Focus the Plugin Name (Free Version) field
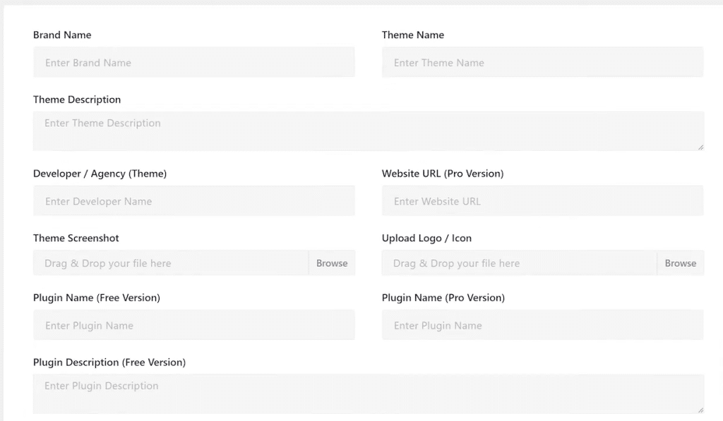The width and height of the screenshot is (723, 421). pos(193,325)
